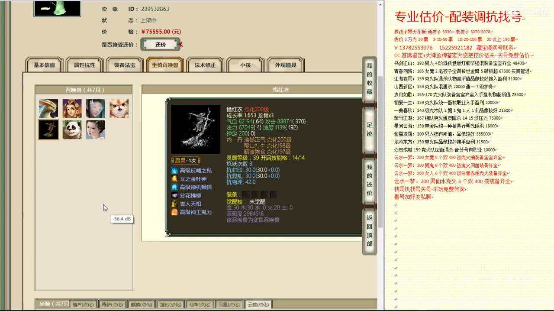Select the red-robed female summon pet thumbnail

point(72,109)
